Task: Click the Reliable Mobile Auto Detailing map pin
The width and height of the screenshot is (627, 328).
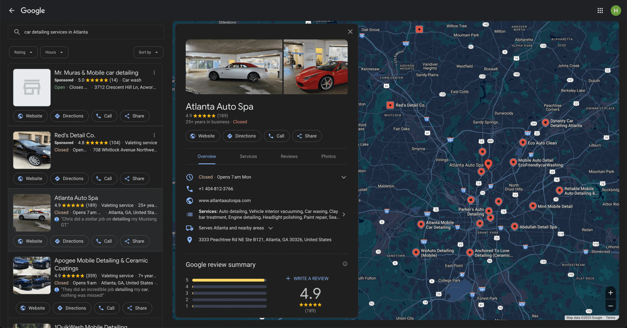Action: 559,190
